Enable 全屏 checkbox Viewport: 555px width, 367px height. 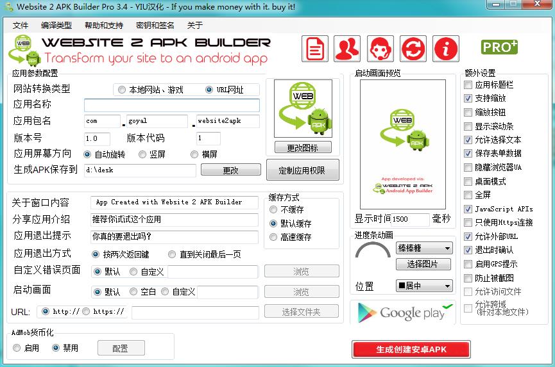(468, 195)
